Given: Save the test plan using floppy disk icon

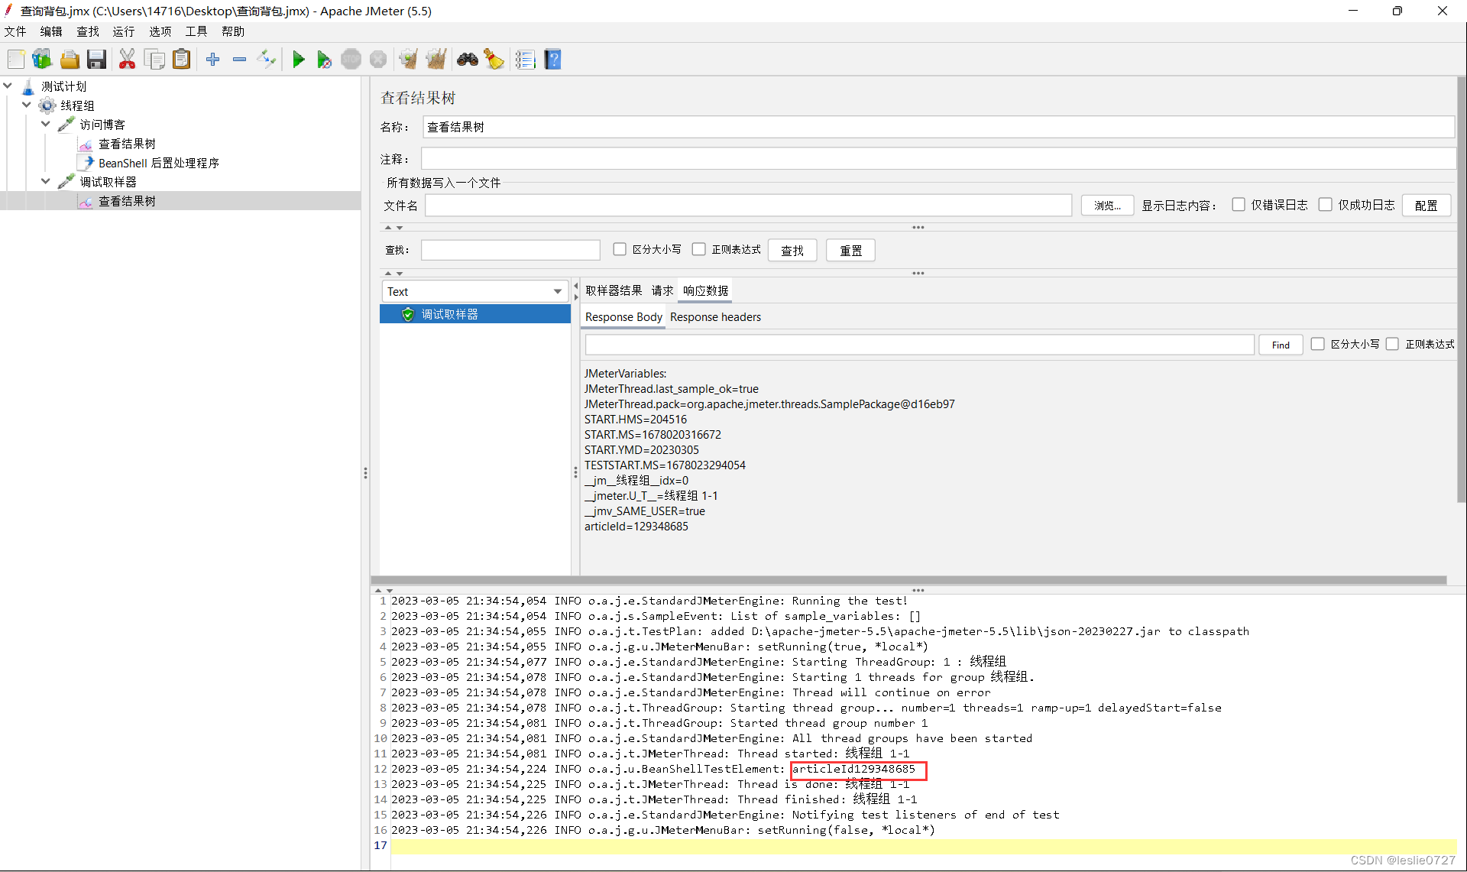Looking at the screenshot, I should tap(96, 59).
